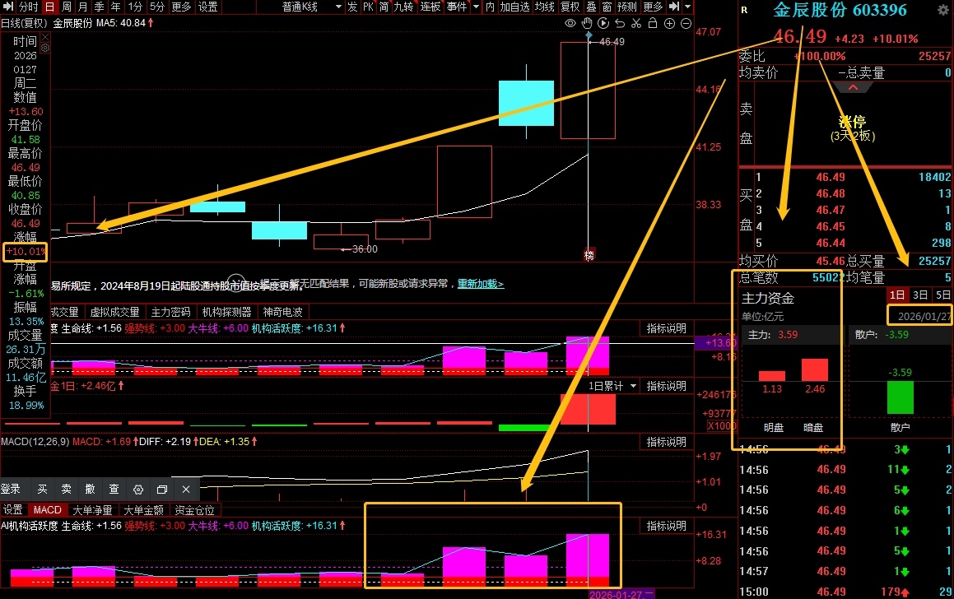Viewport: 954px width, 599px height.
Task: Click the 买 buy button
Action: point(42,490)
